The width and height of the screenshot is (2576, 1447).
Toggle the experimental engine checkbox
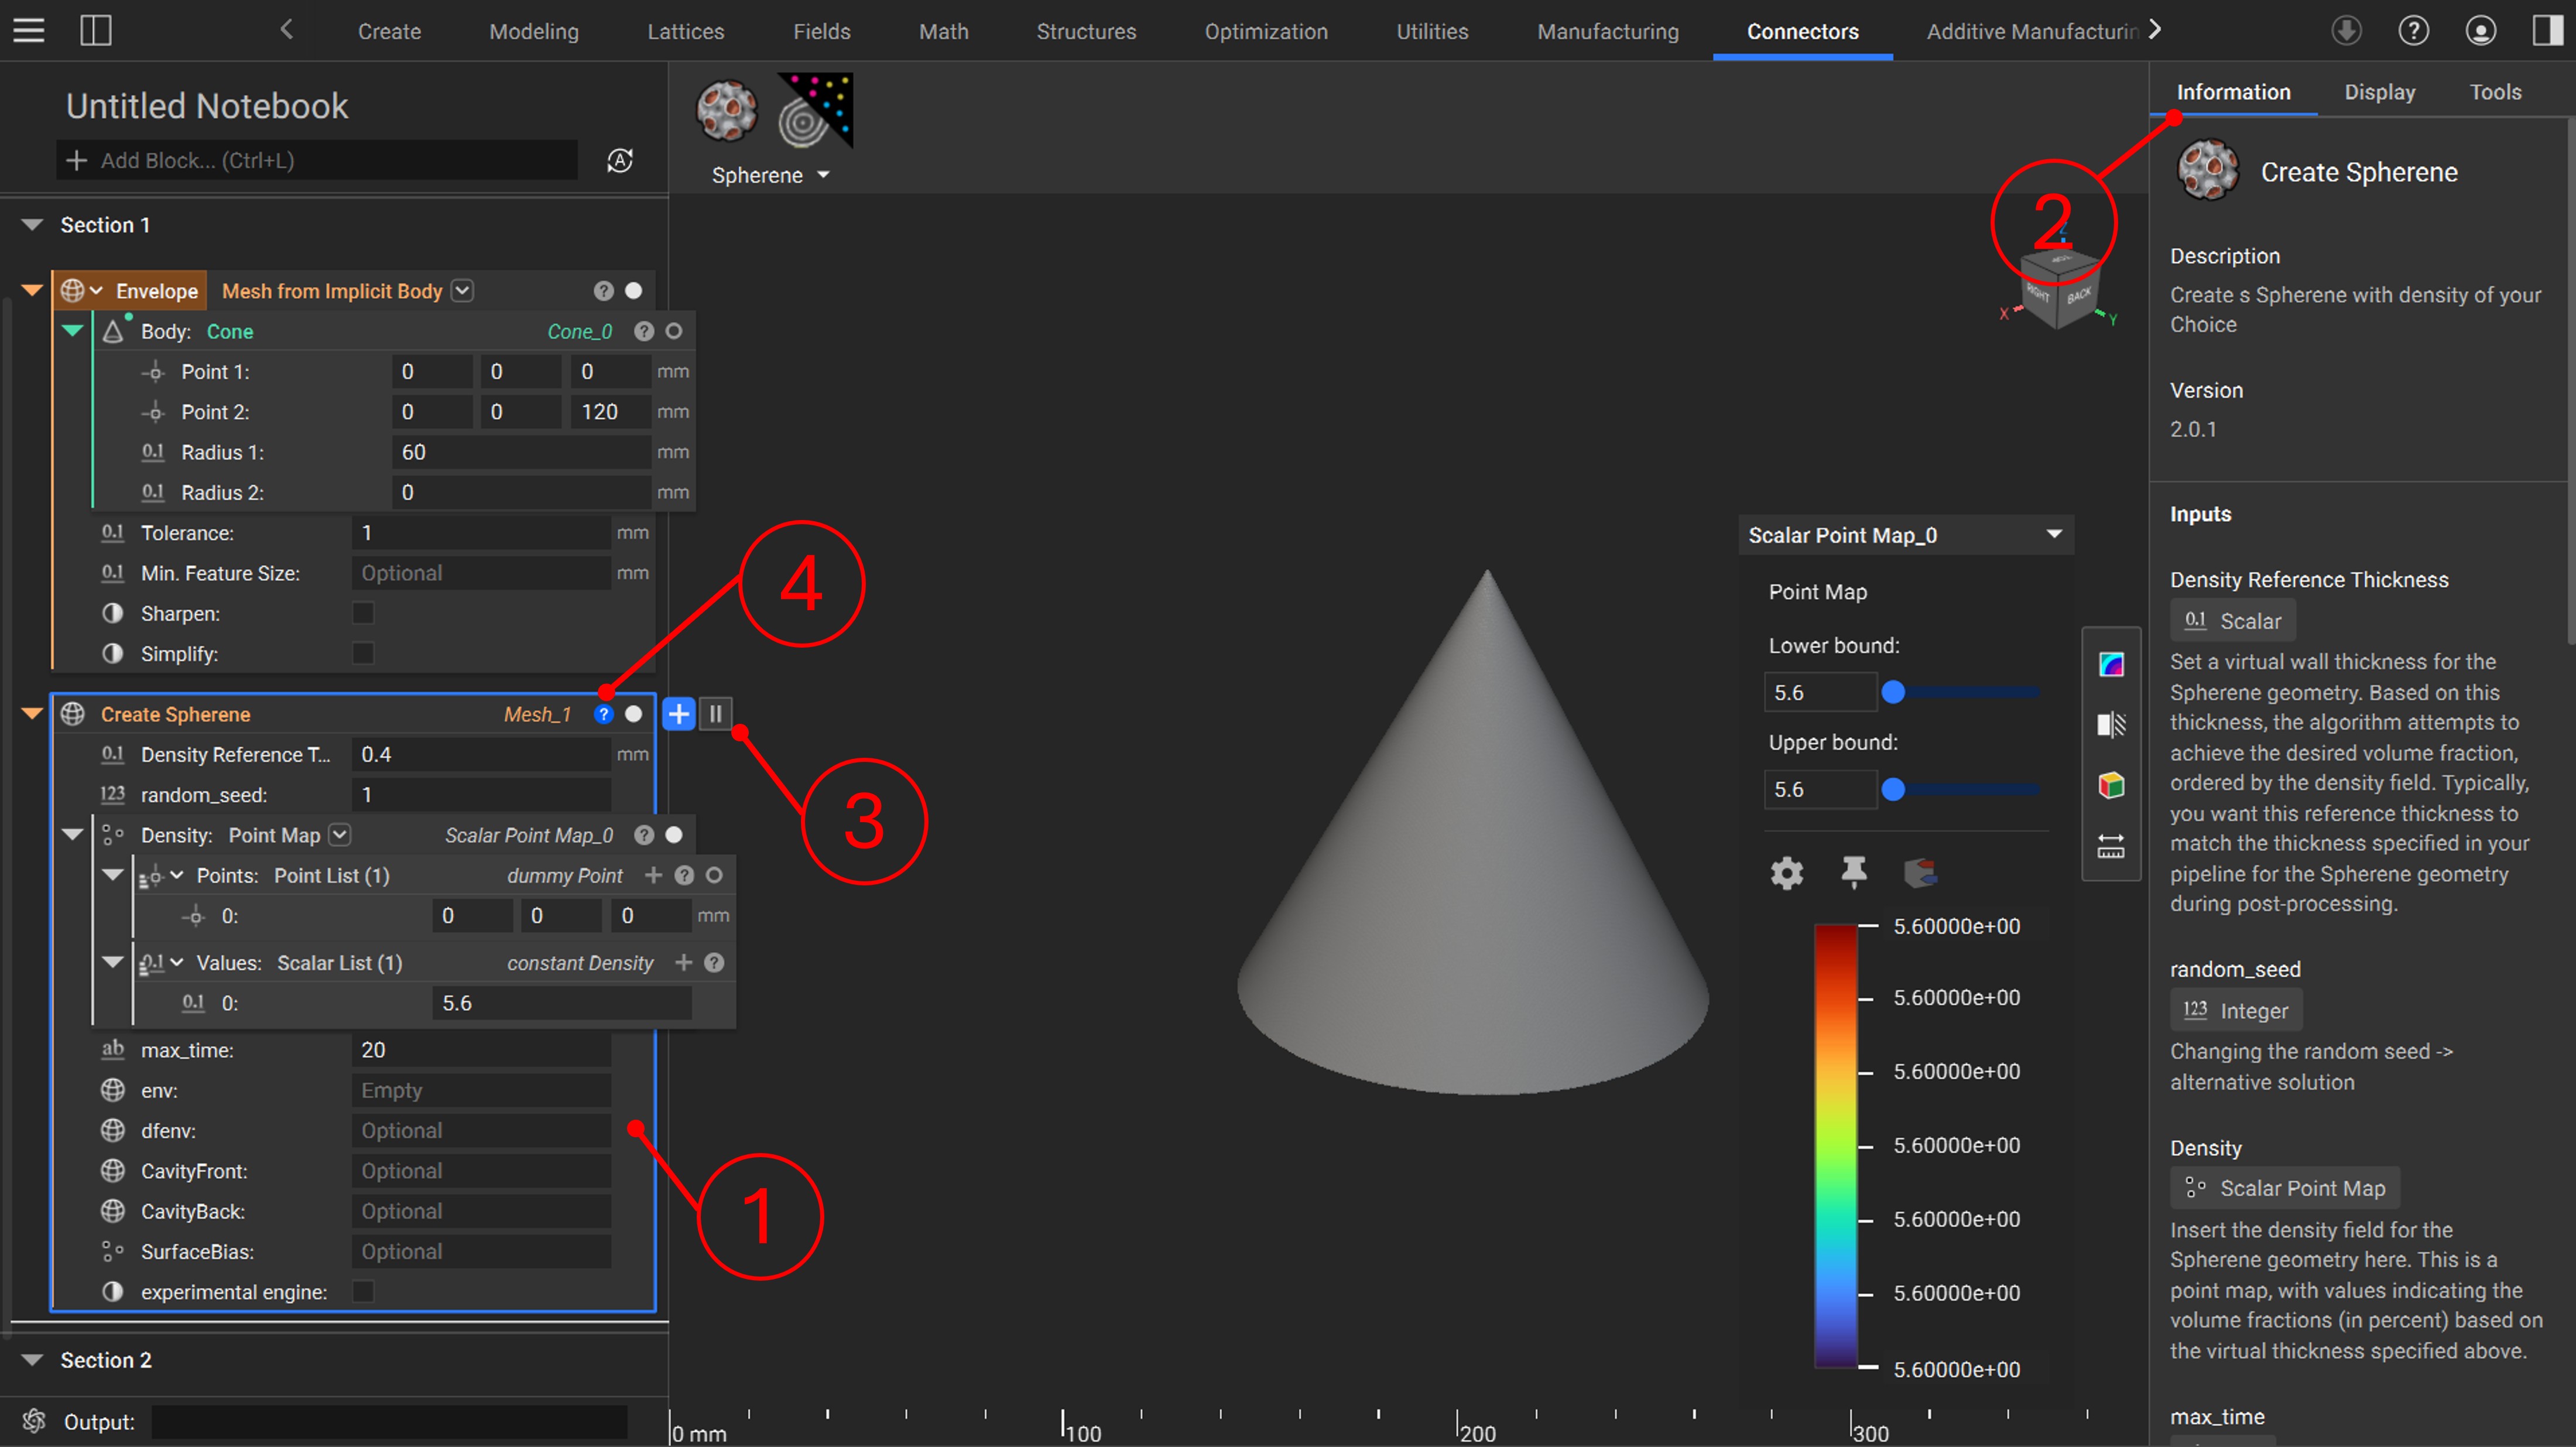[363, 1291]
